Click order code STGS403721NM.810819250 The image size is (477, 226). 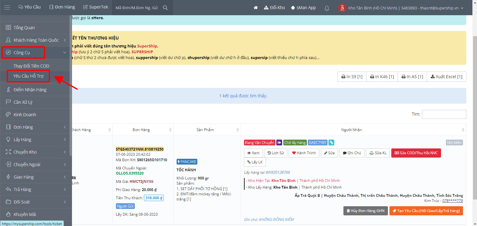[140, 149]
